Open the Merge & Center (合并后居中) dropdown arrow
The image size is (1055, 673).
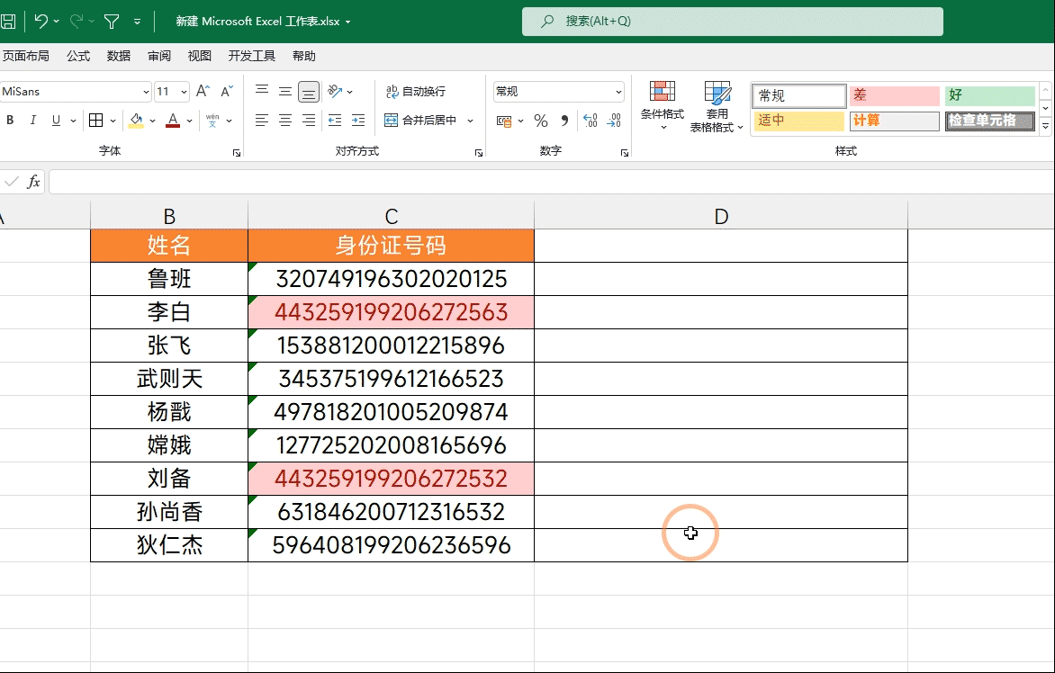click(x=471, y=121)
